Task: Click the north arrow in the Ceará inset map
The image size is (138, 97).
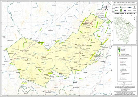Action: (134, 19)
